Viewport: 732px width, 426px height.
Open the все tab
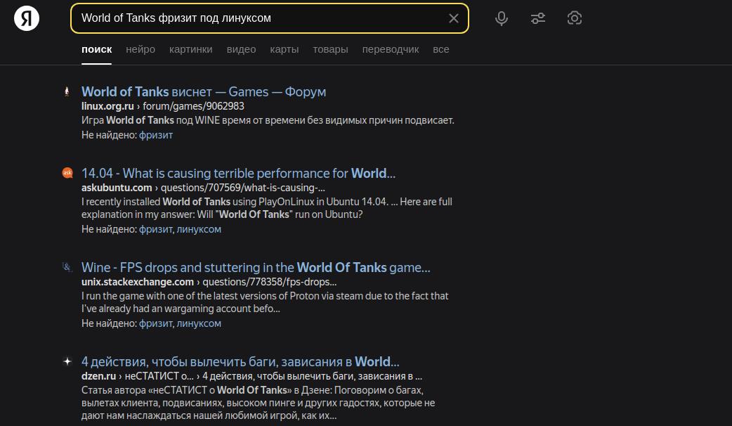[x=440, y=49]
